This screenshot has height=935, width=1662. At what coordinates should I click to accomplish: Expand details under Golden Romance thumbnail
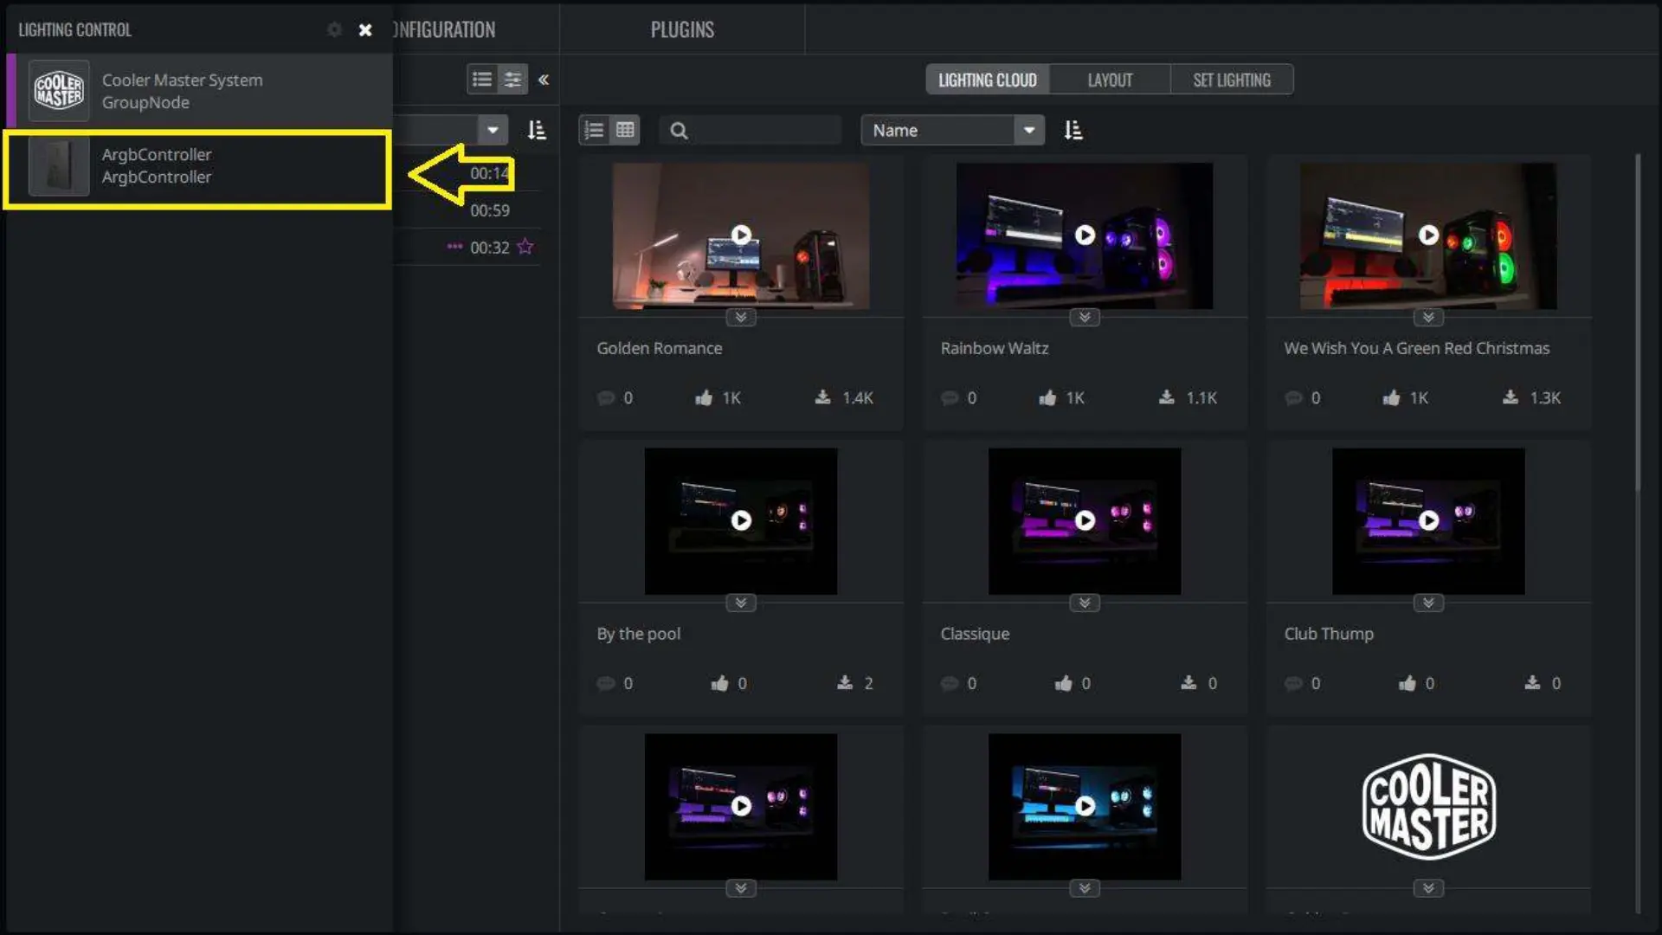(741, 318)
